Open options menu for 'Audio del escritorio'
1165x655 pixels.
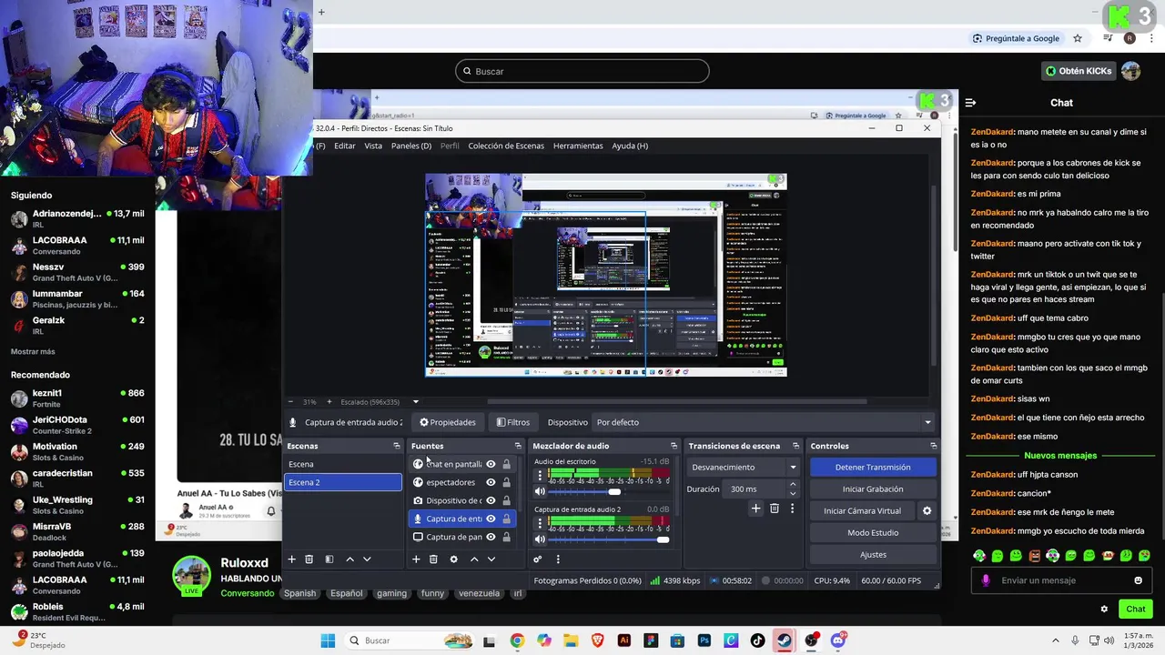[x=540, y=475]
